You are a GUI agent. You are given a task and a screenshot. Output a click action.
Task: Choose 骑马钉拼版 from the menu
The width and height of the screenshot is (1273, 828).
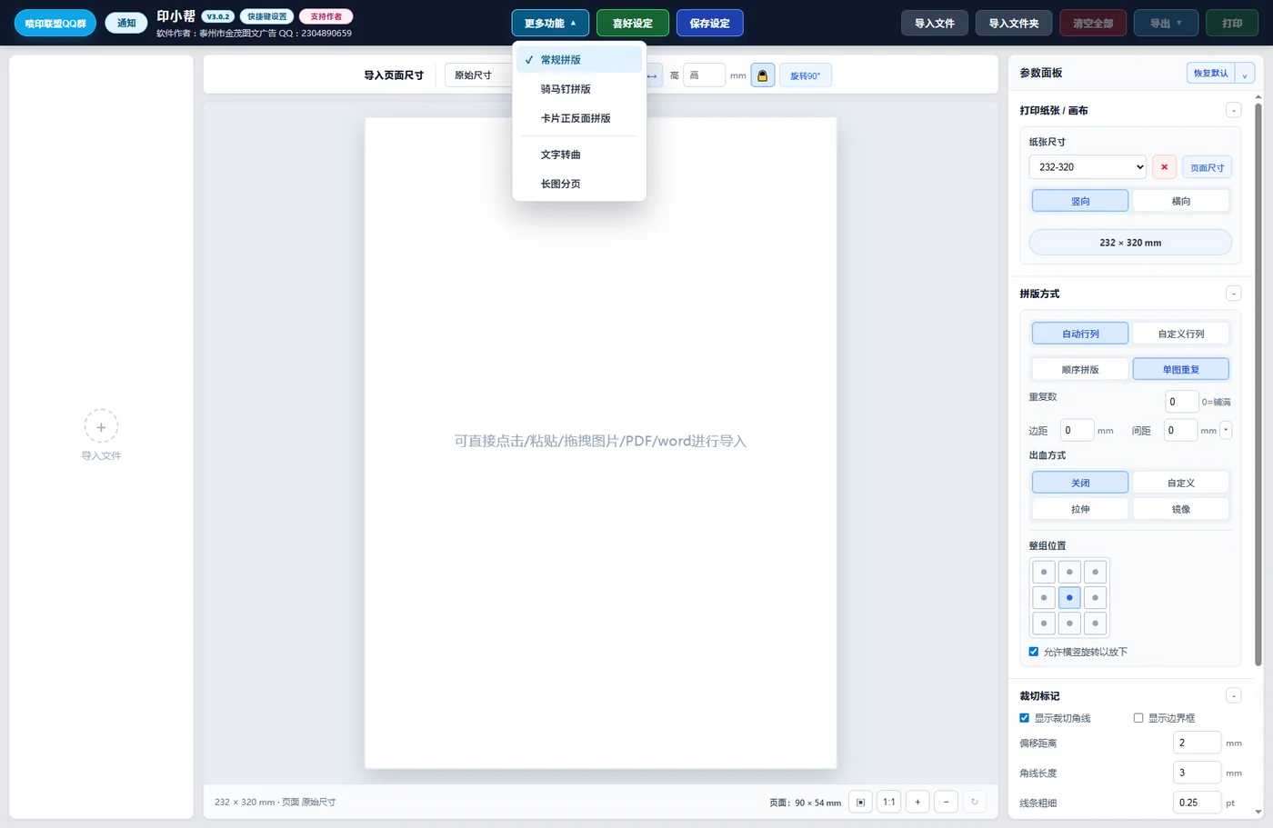pyautogui.click(x=579, y=89)
